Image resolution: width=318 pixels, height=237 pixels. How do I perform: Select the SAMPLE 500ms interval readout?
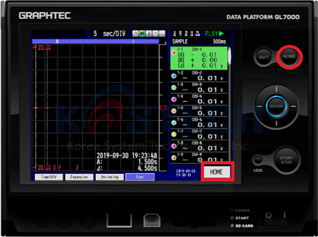click(x=199, y=42)
